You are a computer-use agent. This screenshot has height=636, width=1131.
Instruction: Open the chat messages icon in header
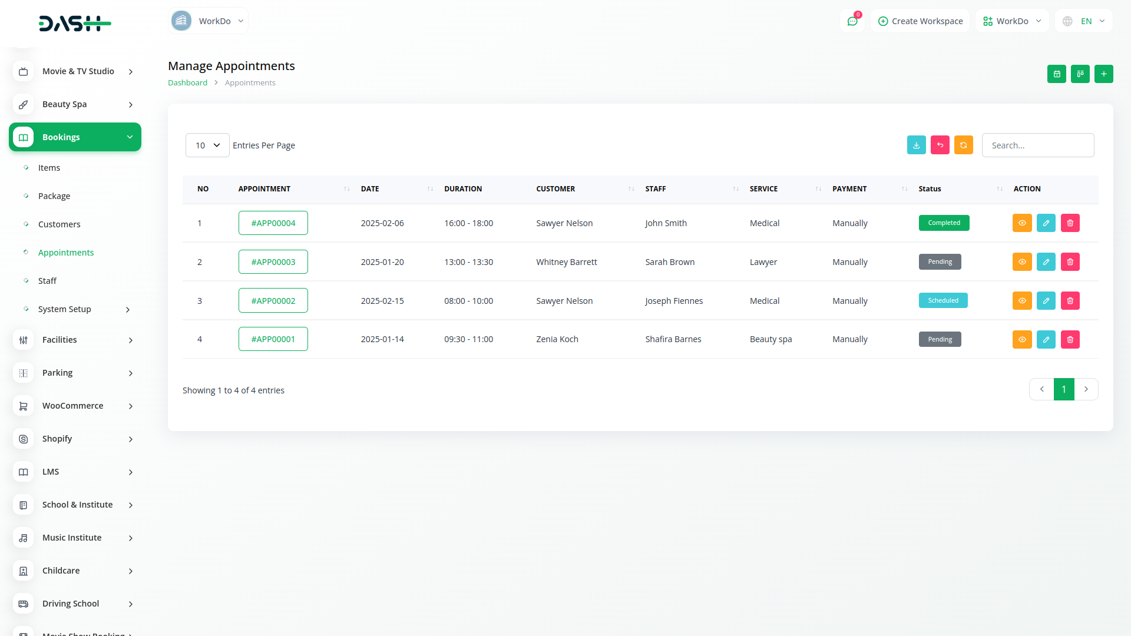[852, 21]
